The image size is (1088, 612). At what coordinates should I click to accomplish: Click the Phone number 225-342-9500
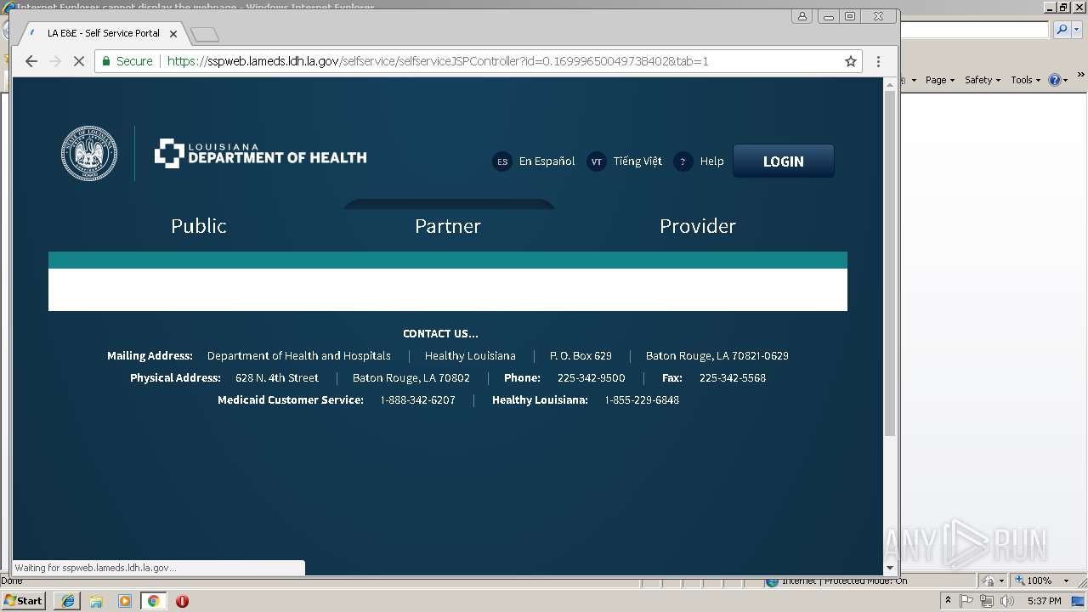pyautogui.click(x=591, y=378)
